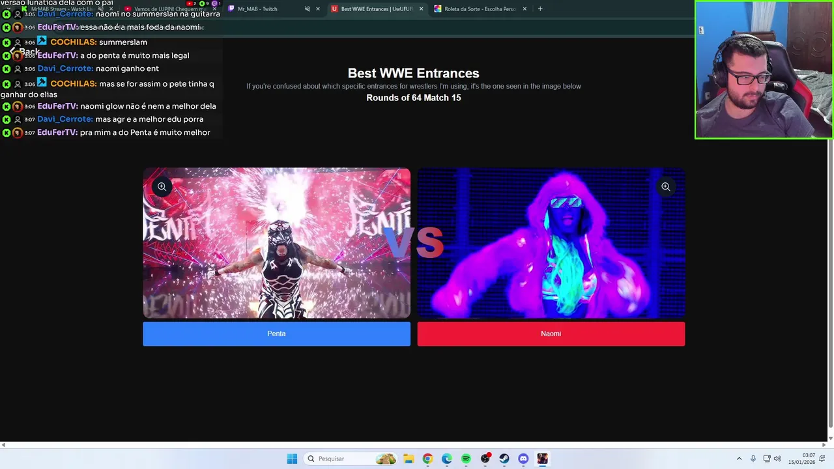Click the horizontal scrollbar at page bottom
The height and width of the screenshot is (469, 834).
coord(414,445)
